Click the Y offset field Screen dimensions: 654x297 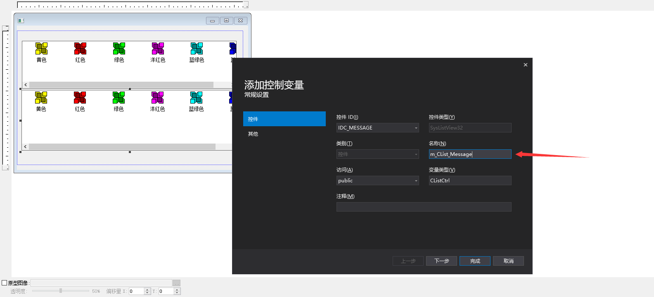(166, 291)
